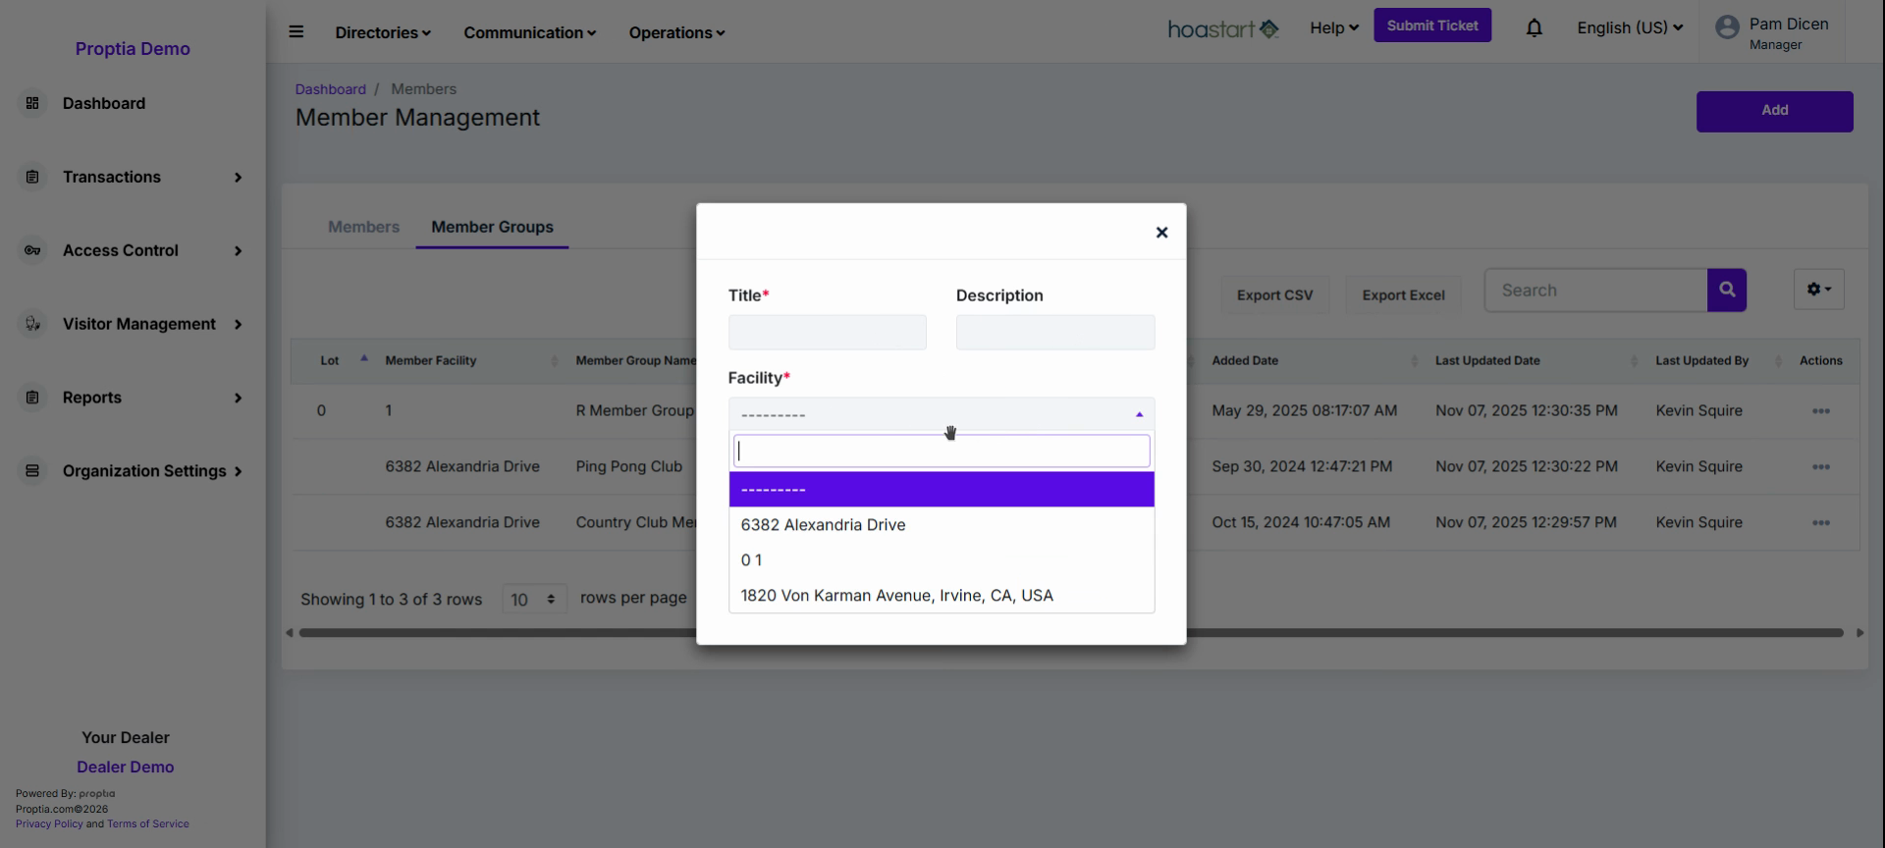Image resolution: width=1885 pixels, height=848 pixels.
Task: Click the Access Control key icon
Action: coord(32,250)
